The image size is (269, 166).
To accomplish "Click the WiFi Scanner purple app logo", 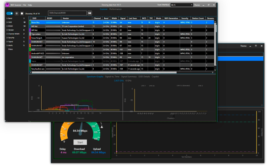I will coord(7,5).
